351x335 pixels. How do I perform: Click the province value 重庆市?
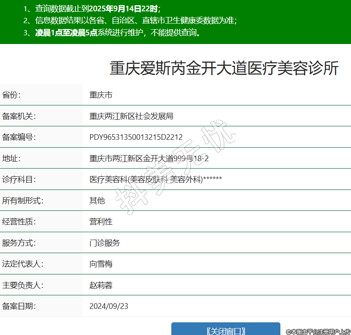[x=101, y=95]
